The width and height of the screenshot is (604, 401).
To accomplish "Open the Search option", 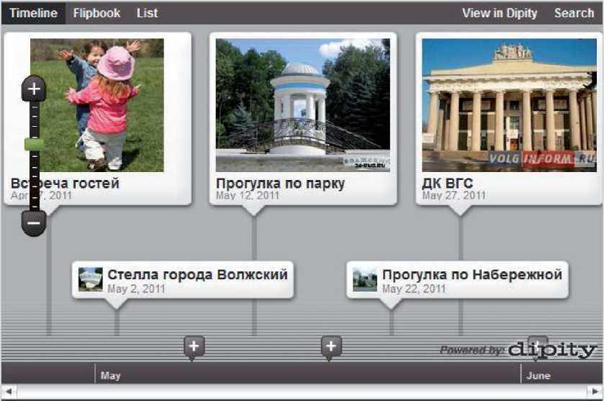I will point(574,13).
